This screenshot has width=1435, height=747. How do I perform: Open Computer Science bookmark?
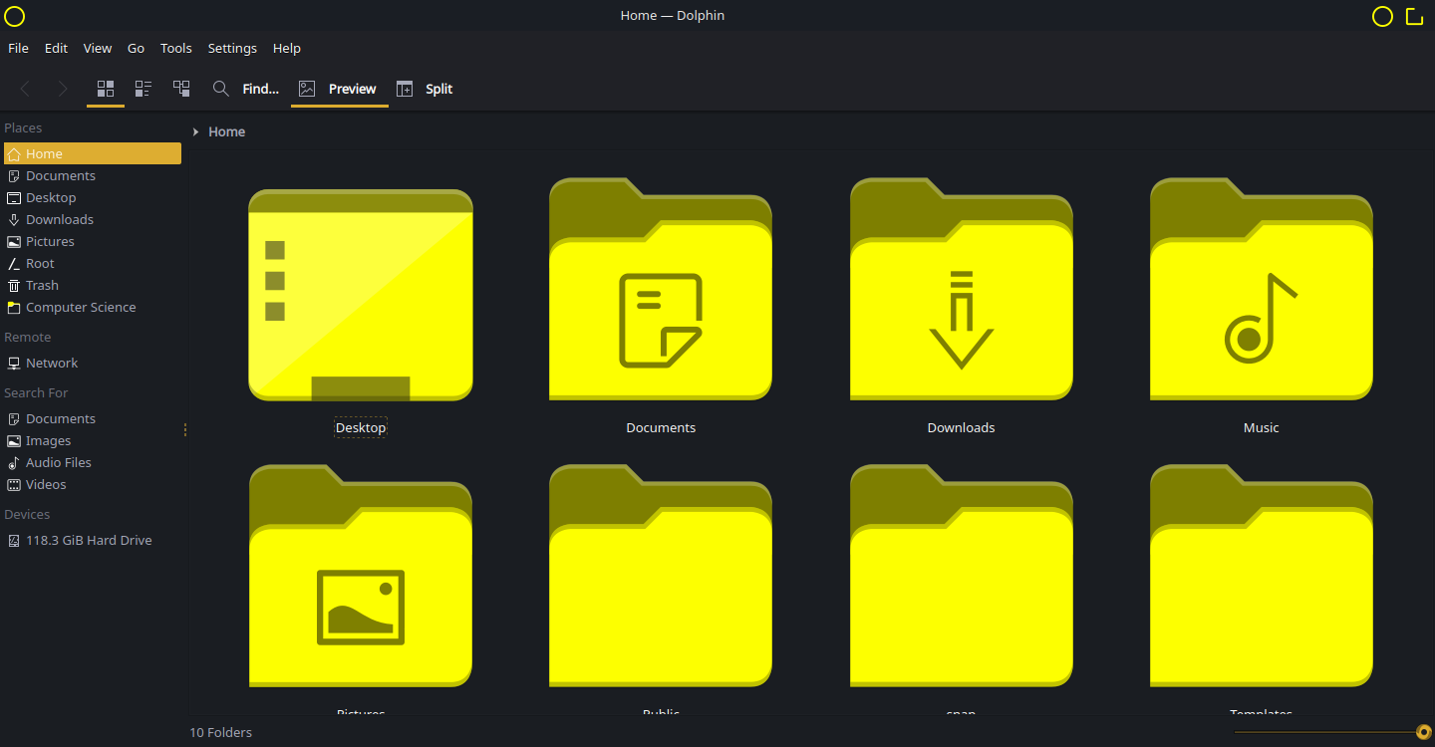tap(93, 307)
